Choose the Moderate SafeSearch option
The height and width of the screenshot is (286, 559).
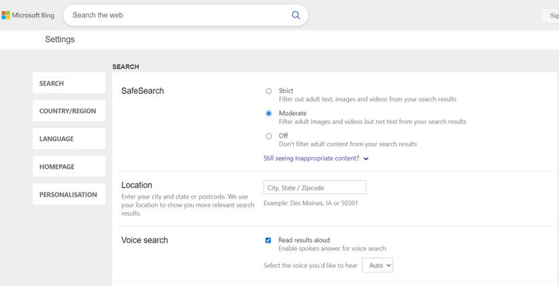point(269,113)
